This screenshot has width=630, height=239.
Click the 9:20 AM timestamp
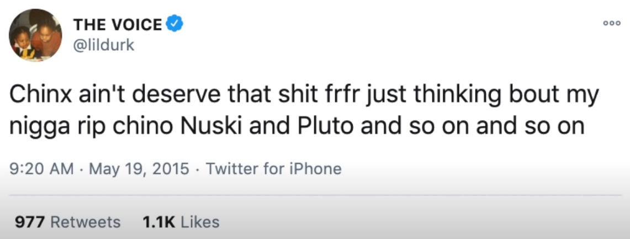click(42, 168)
